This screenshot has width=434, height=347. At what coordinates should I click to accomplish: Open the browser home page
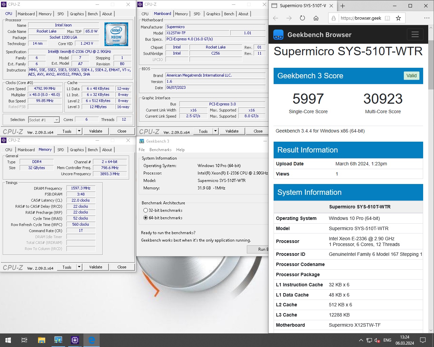316,18
